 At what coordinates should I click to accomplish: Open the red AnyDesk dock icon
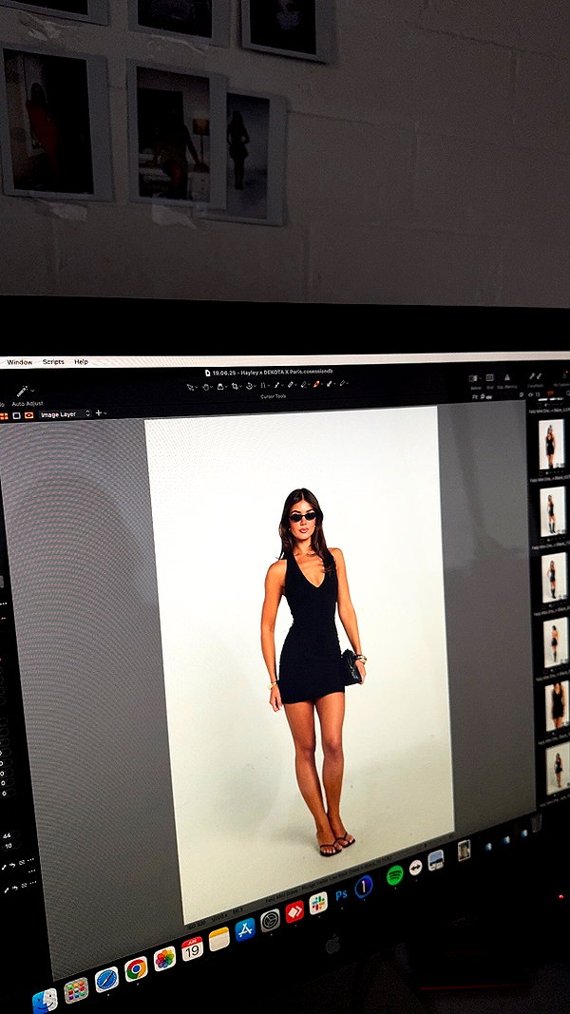294,911
